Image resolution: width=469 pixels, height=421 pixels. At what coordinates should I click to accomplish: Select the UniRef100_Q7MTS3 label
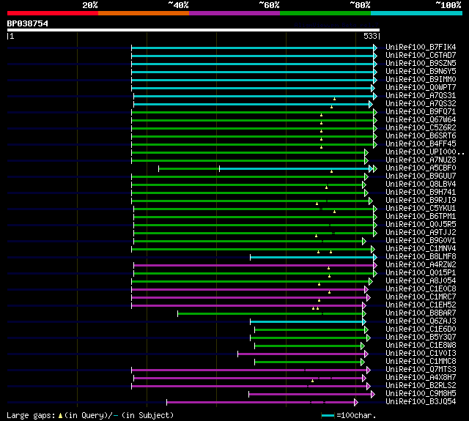coord(421,370)
